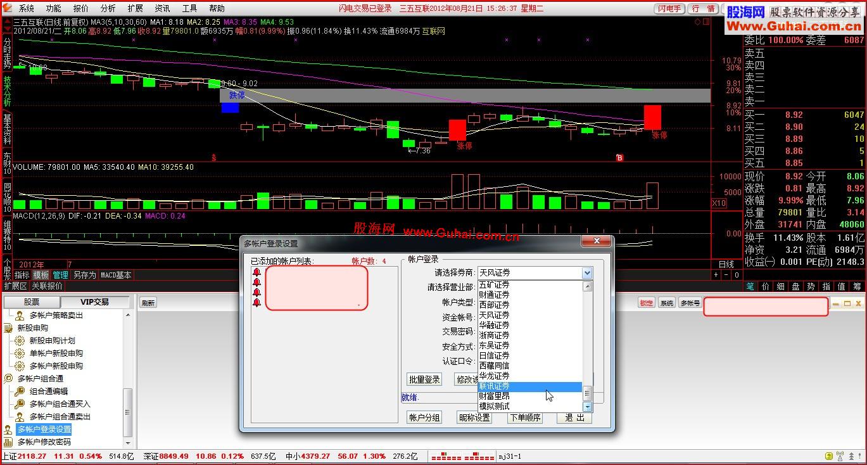This screenshot has height=465, width=867.
Task: Click up arrow of broker list scrollbar
Action: tap(587, 286)
